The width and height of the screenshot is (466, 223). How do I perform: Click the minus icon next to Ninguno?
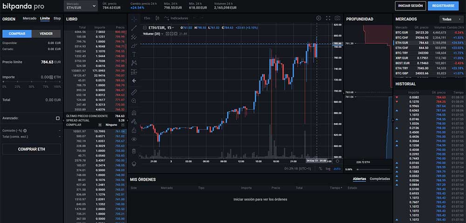(123, 125)
